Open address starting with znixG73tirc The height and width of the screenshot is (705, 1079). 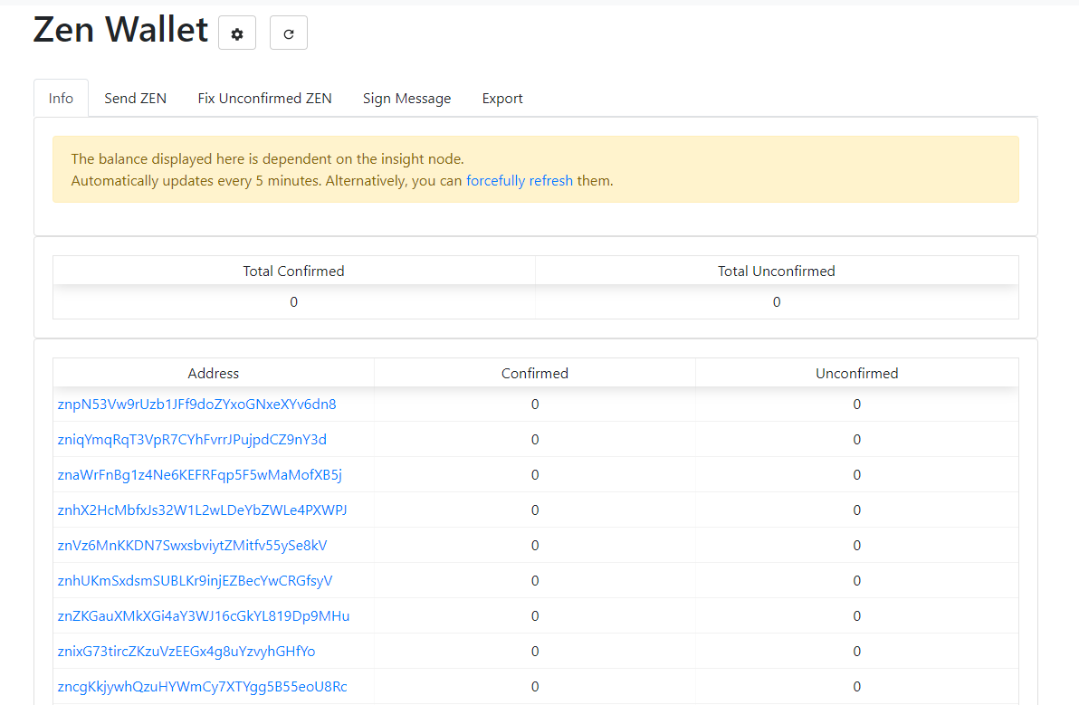(186, 652)
